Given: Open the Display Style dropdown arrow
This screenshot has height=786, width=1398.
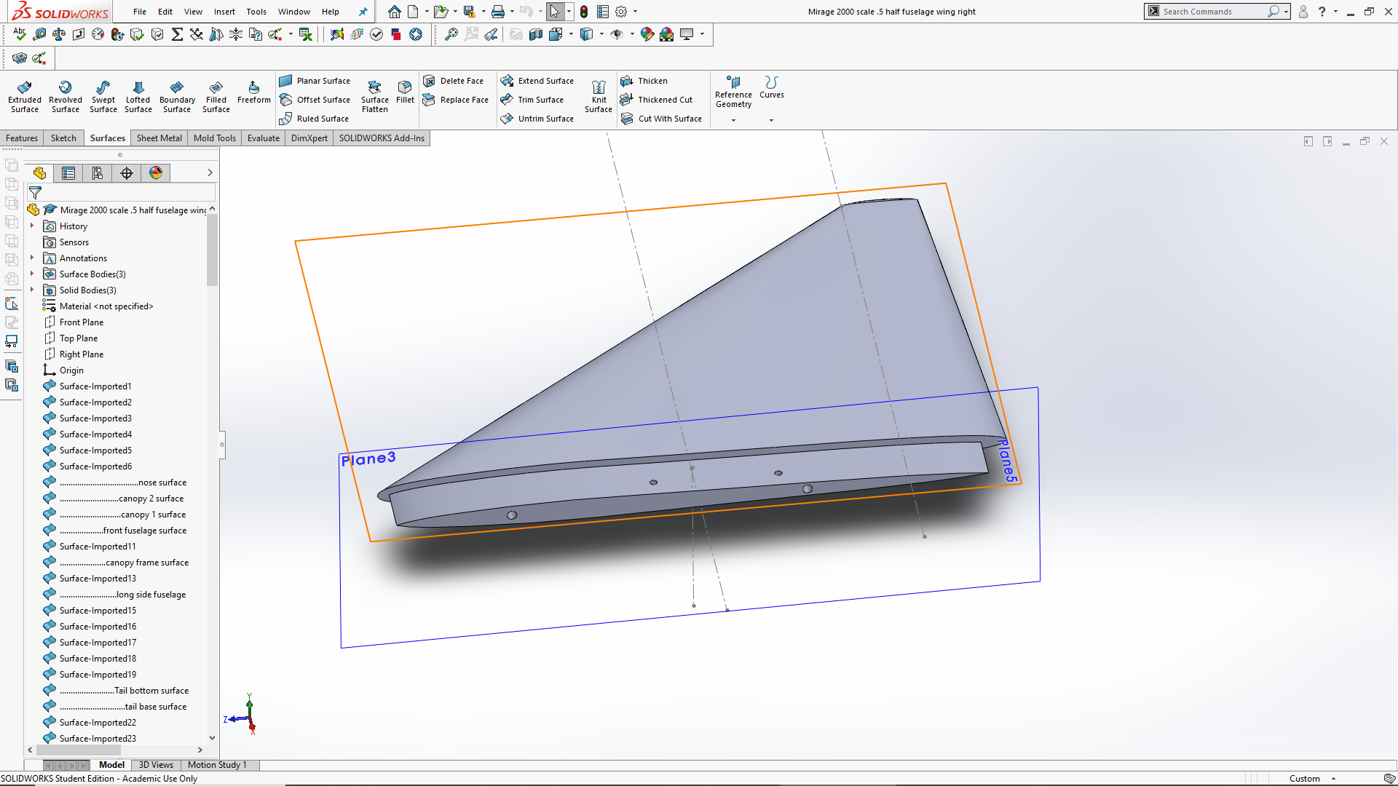Looking at the screenshot, I should pyautogui.click(x=602, y=34).
